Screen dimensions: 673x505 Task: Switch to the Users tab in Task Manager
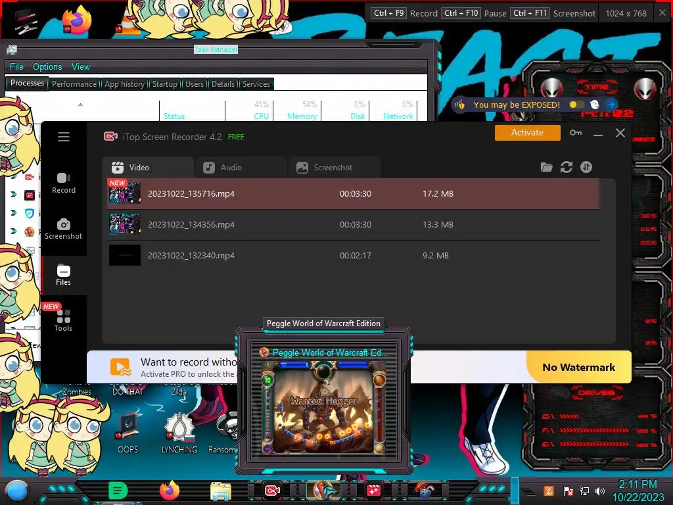pyautogui.click(x=195, y=84)
